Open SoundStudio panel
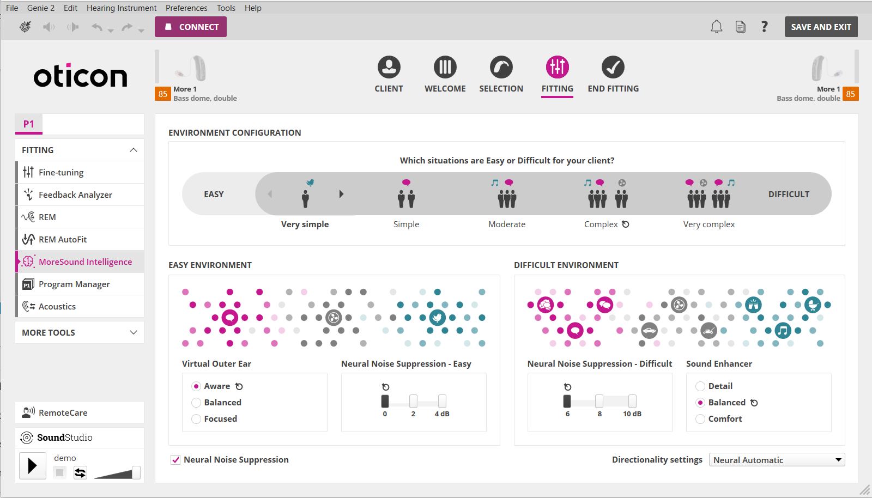872x498 pixels. click(x=80, y=438)
